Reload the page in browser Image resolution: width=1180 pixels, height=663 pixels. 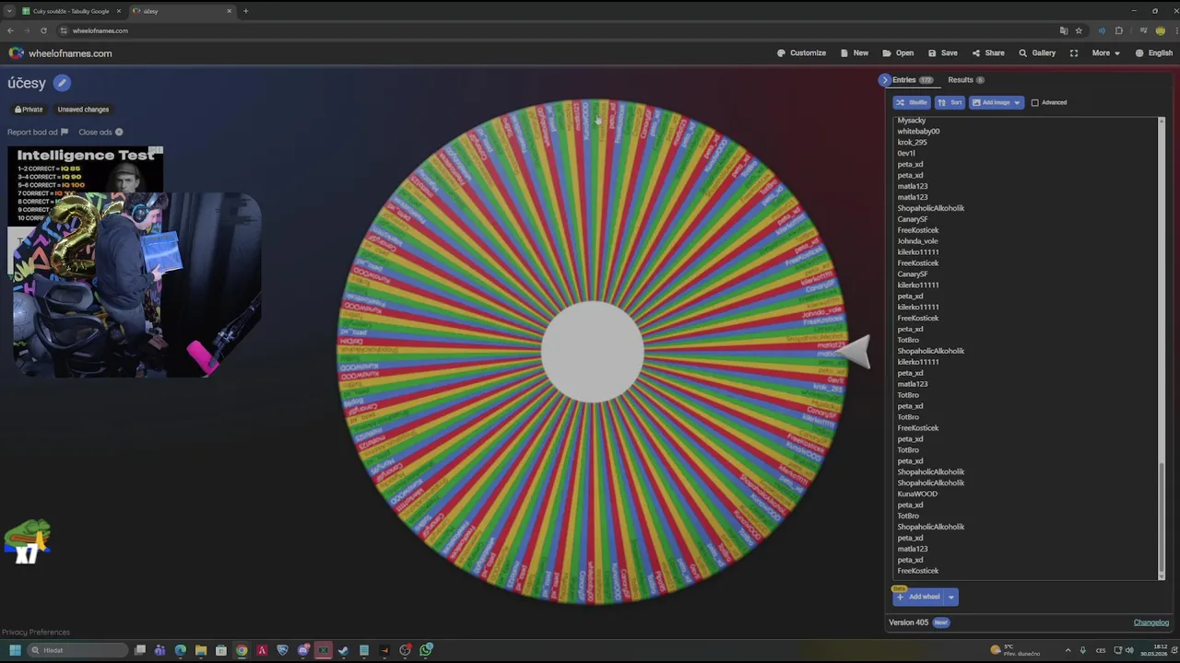click(x=43, y=30)
